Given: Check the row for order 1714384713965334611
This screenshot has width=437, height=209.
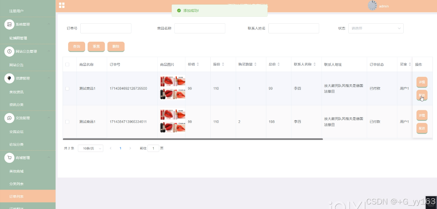Looking at the screenshot, I should pos(67,122).
